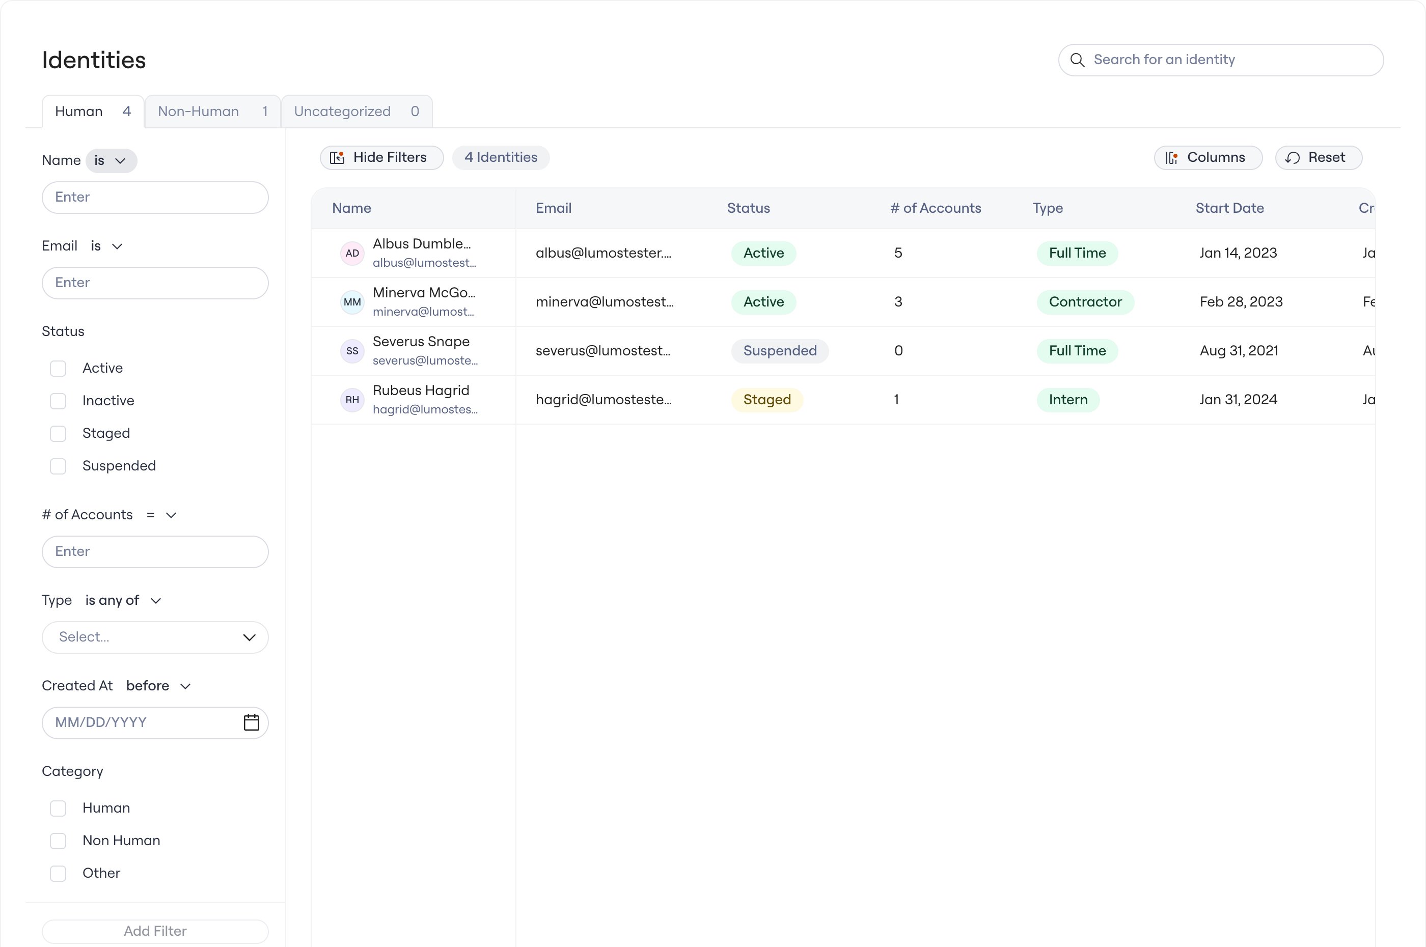The width and height of the screenshot is (1426, 947).
Task: Check the Staged status filter
Action: (58, 434)
